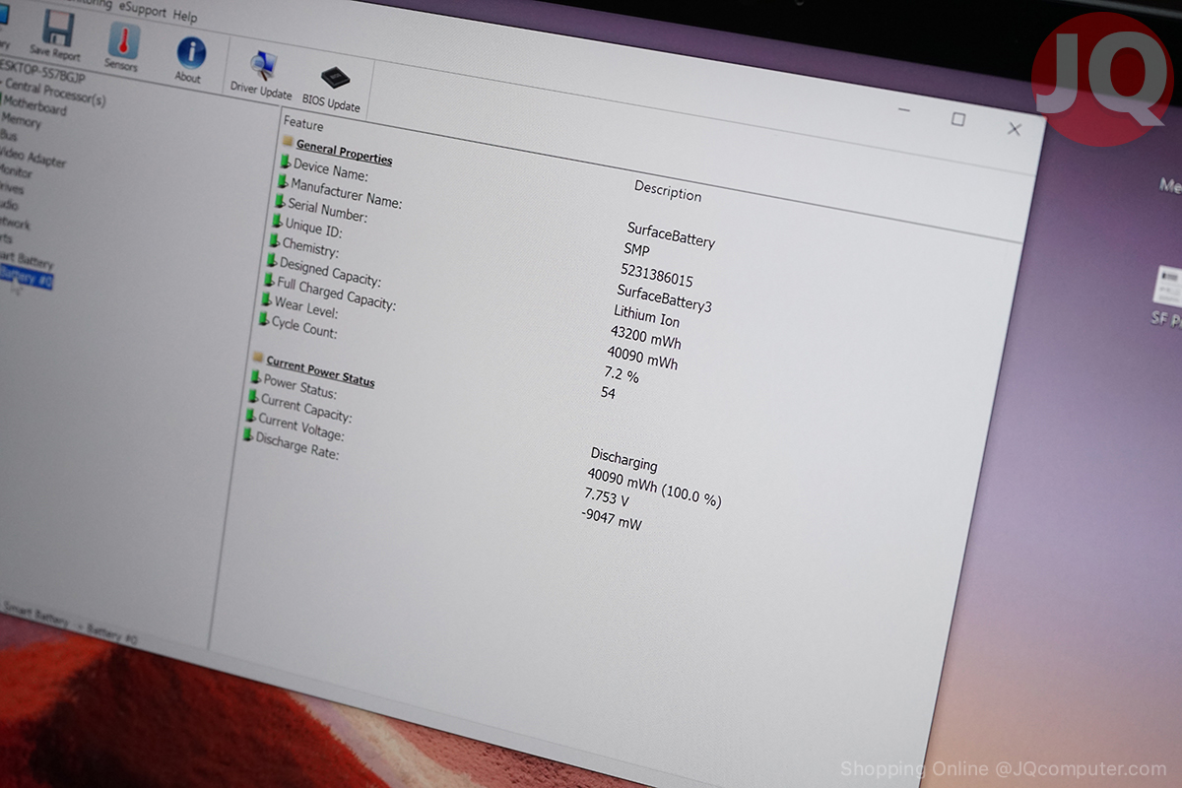Click the -9047 mW discharge rate value
The height and width of the screenshot is (788, 1182).
point(612,517)
